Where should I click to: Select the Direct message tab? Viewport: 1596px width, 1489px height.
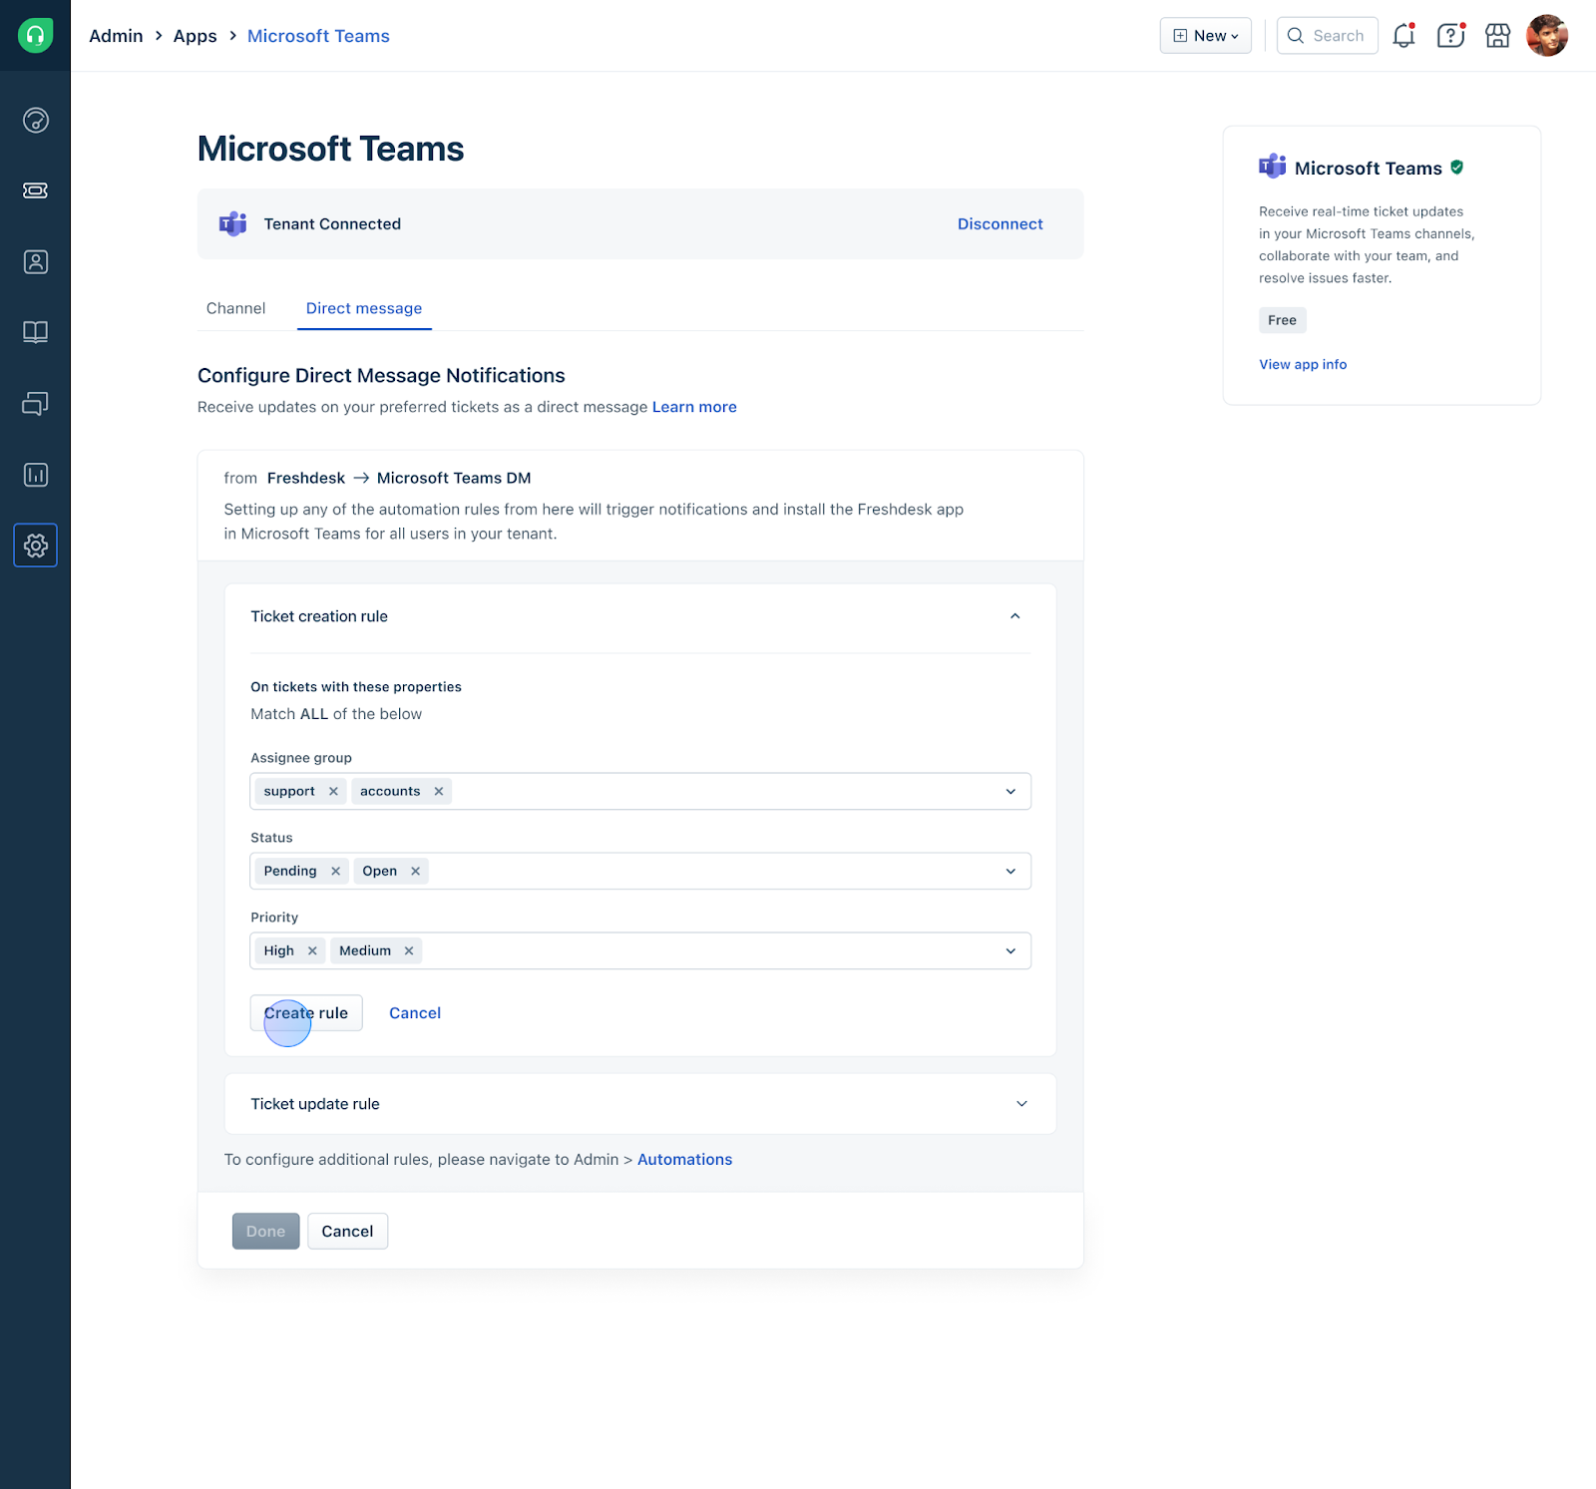point(364,308)
